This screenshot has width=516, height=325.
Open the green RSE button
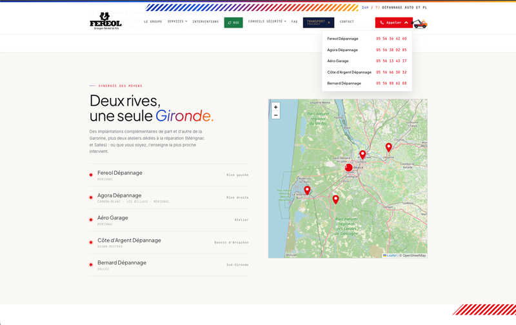click(x=233, y=23)
